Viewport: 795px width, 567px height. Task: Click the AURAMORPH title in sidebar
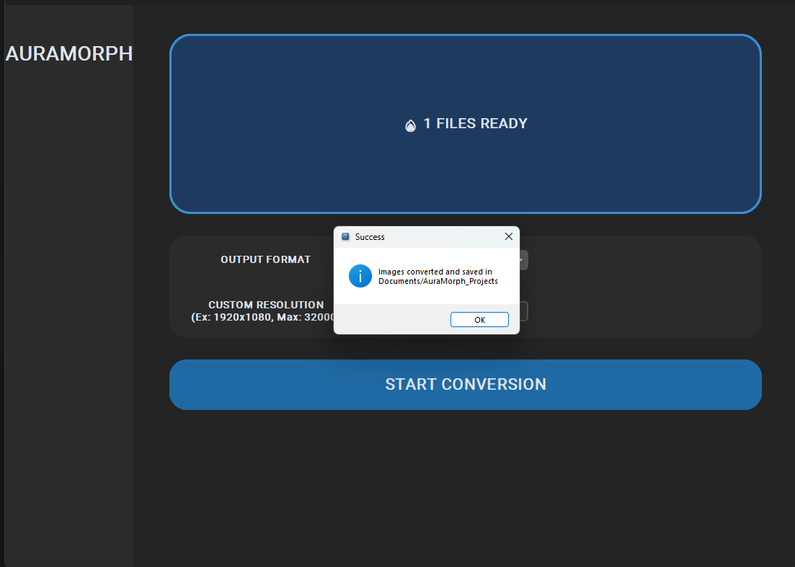tap(69, 54)
